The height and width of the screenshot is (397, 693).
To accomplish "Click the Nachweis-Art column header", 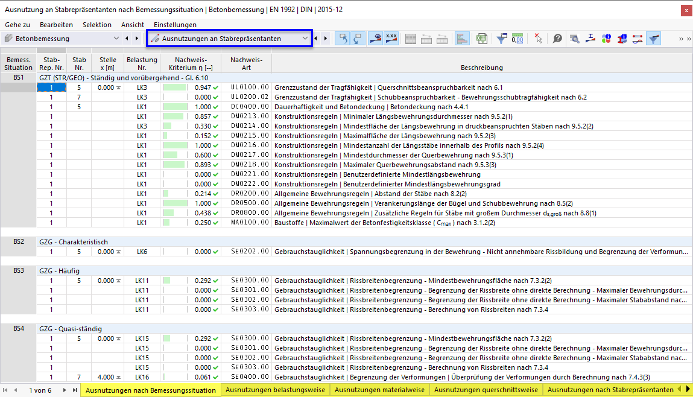I will [x=246, y=63].
